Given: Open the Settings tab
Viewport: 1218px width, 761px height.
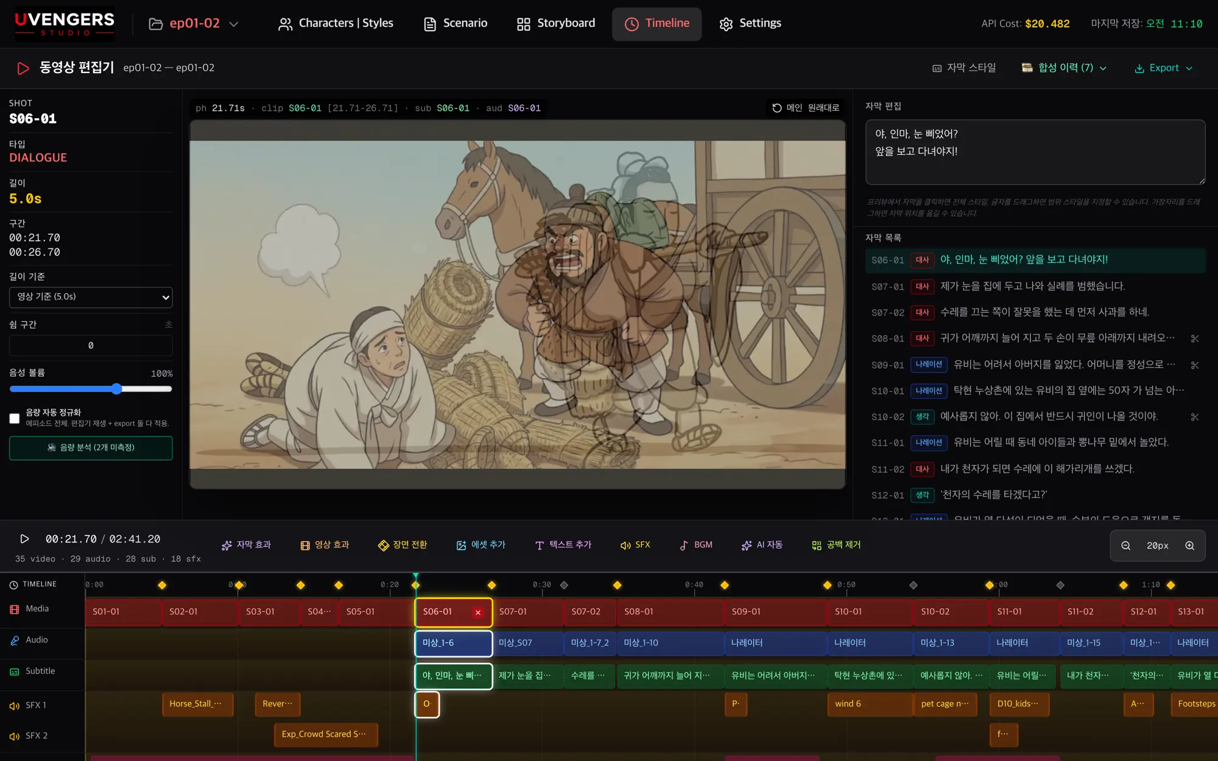Looking at the screenshot, I should (x=750, y=24).
